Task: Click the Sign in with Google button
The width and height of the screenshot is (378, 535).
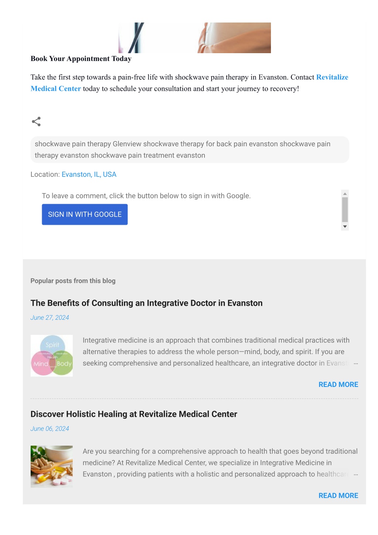Action: (85, 215)
